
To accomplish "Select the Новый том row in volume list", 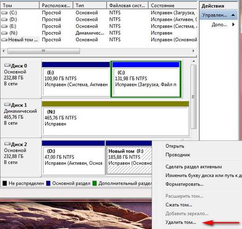I will click(98, 40).
